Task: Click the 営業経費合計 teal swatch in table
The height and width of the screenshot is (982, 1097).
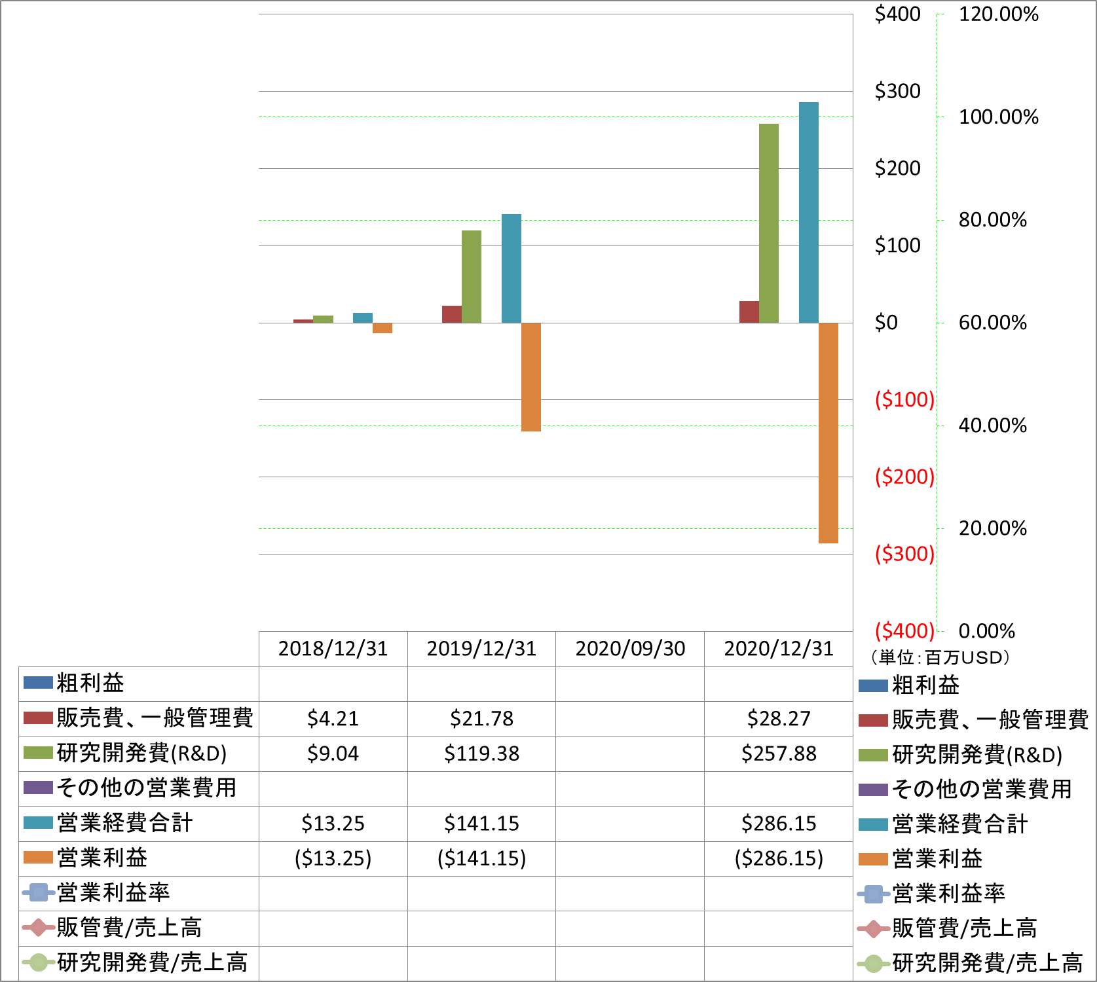Action: tap(38, 823)
